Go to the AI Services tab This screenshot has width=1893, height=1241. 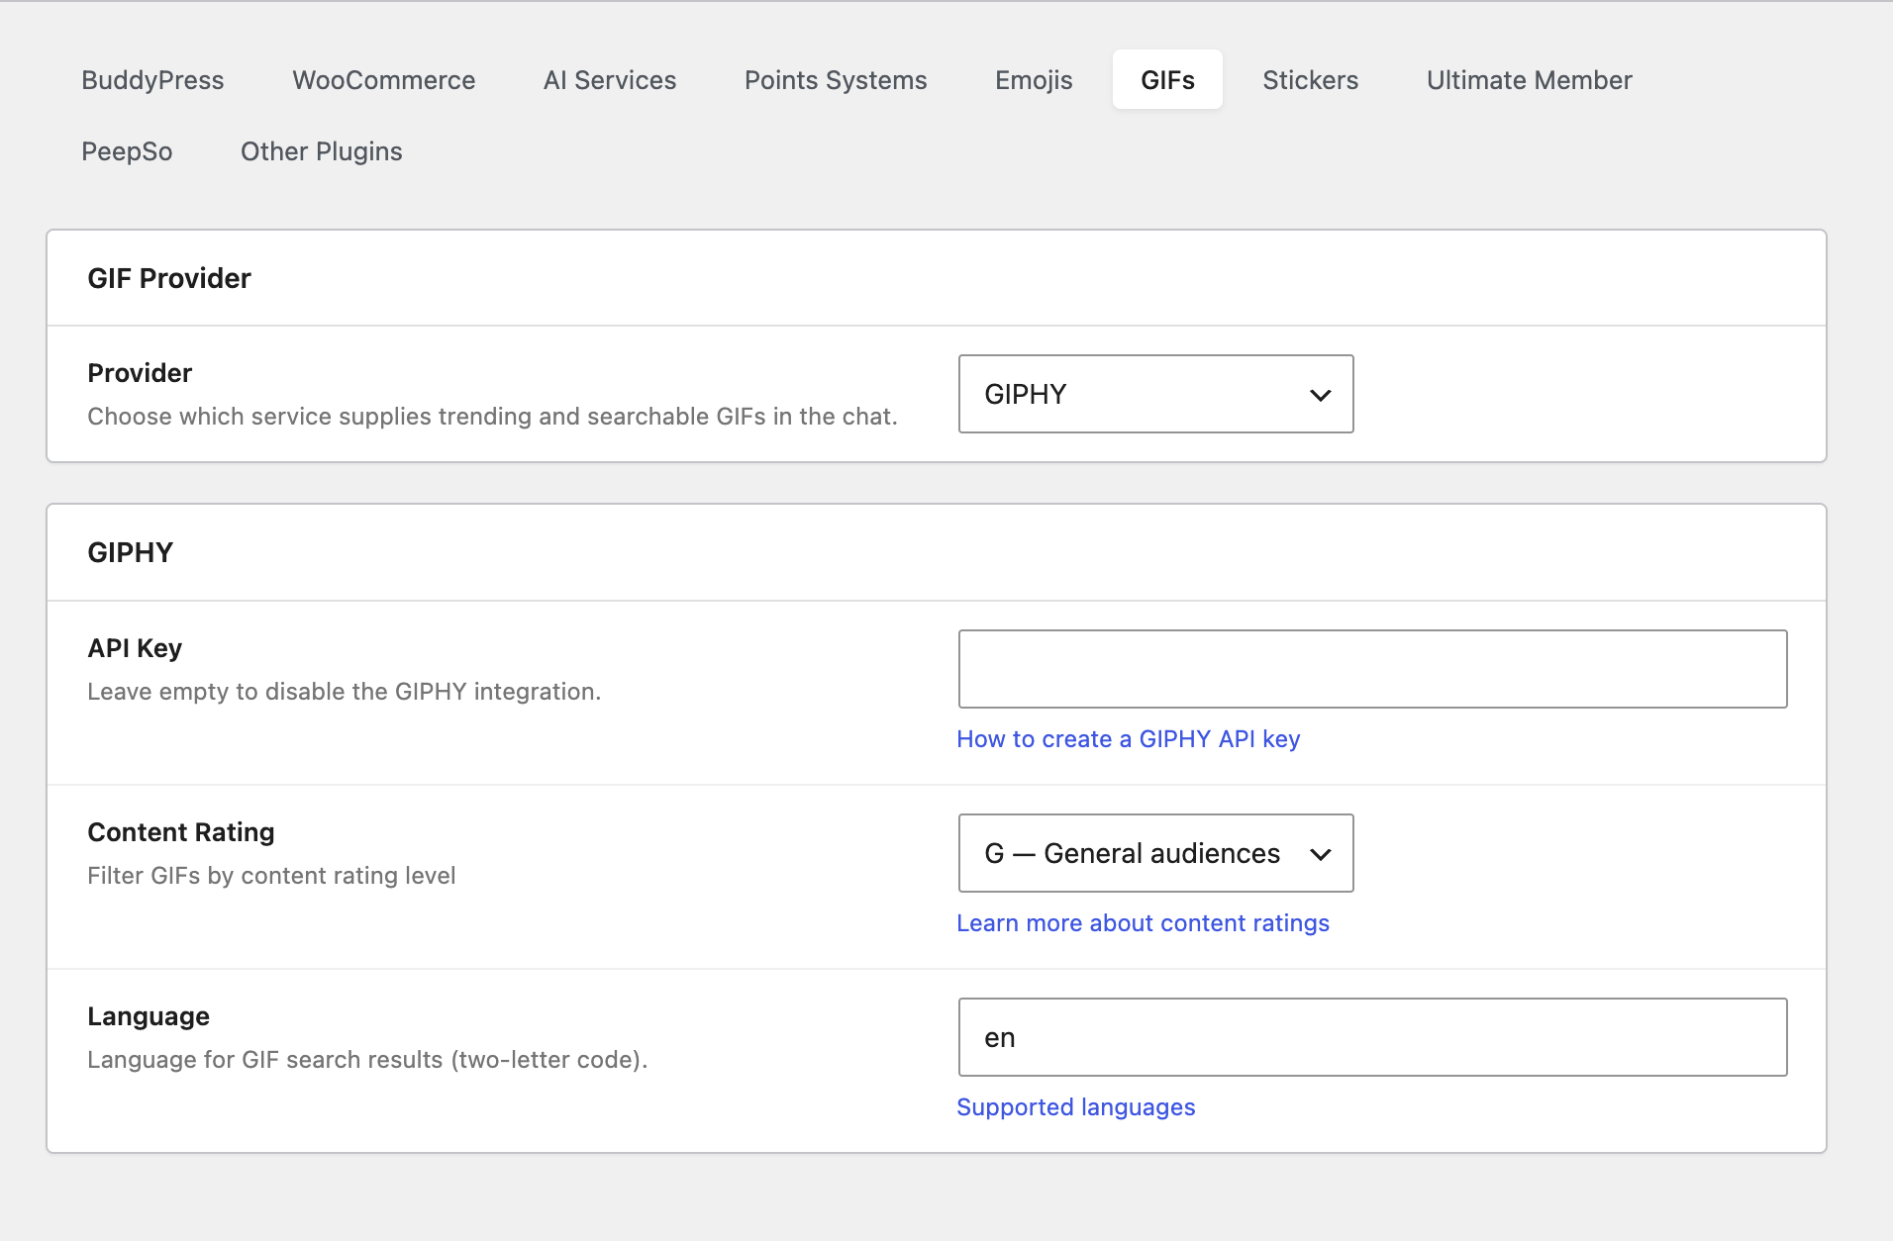click(609, 80)
